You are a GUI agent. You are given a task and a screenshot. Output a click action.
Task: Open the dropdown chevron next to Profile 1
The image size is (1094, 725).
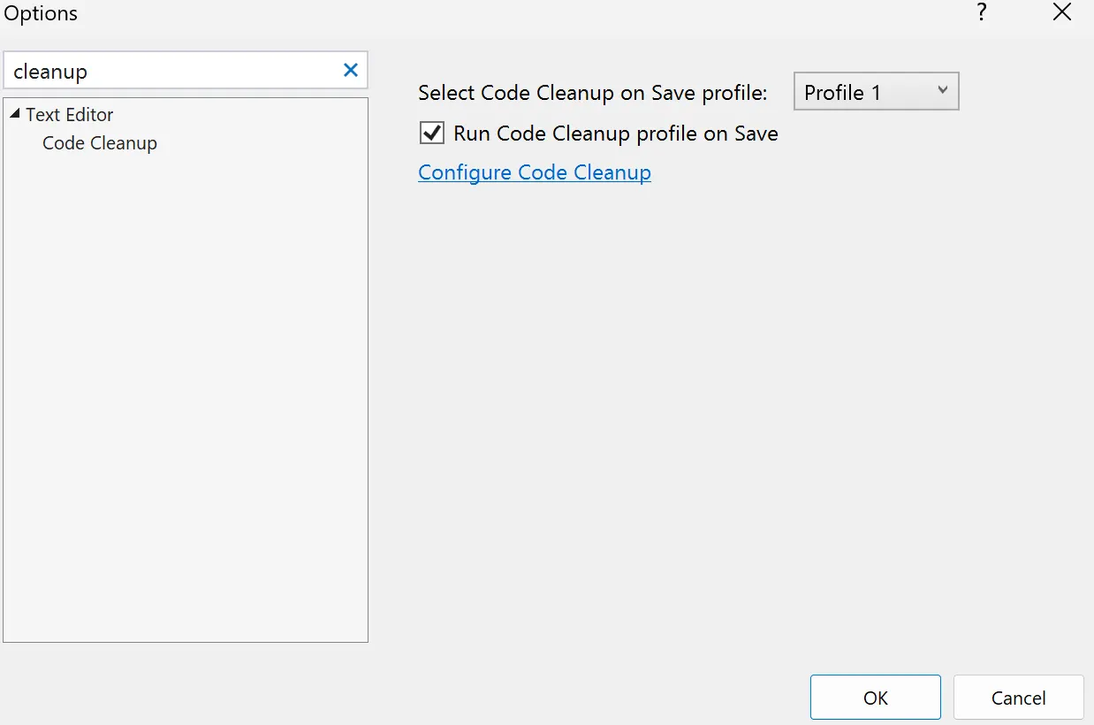[942, 91]
